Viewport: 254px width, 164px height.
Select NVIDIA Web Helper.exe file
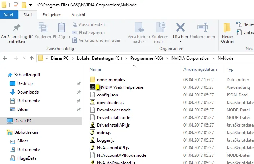[x=121, y=87]
